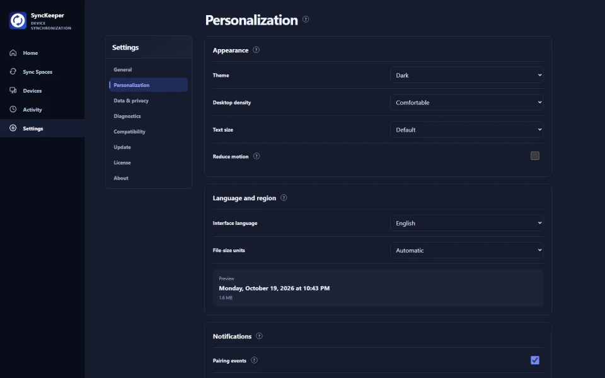Enable the Reduce motion checkbox
Viewport: 605px width, 378px height.
pyautogui.click(x=535, y=156)
